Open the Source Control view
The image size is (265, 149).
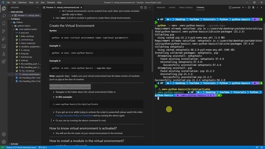click(4, 31)
